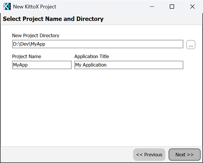Click the Select Project Name and Directory heading

pyautogui.click(x=53, y=19)
